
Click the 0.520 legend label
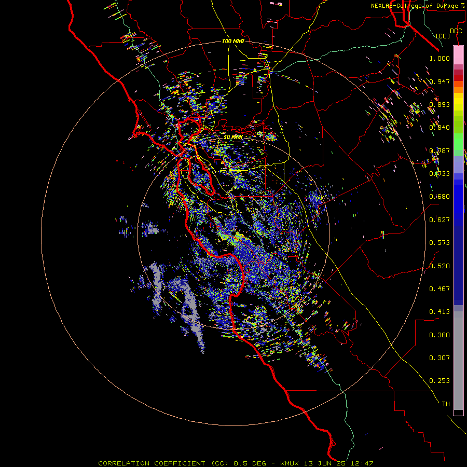pyautogui.click(x=439, y=266)
